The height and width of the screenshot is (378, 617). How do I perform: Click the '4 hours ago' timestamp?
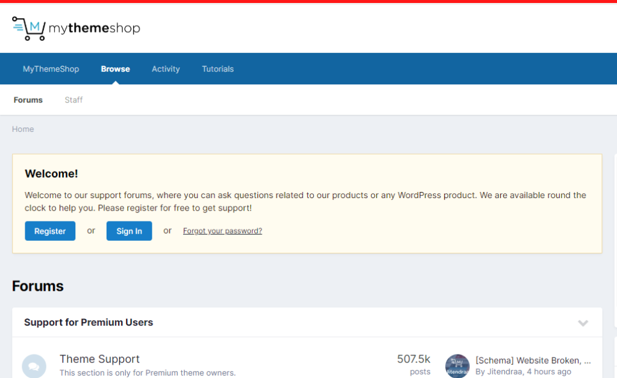[549, 372]
